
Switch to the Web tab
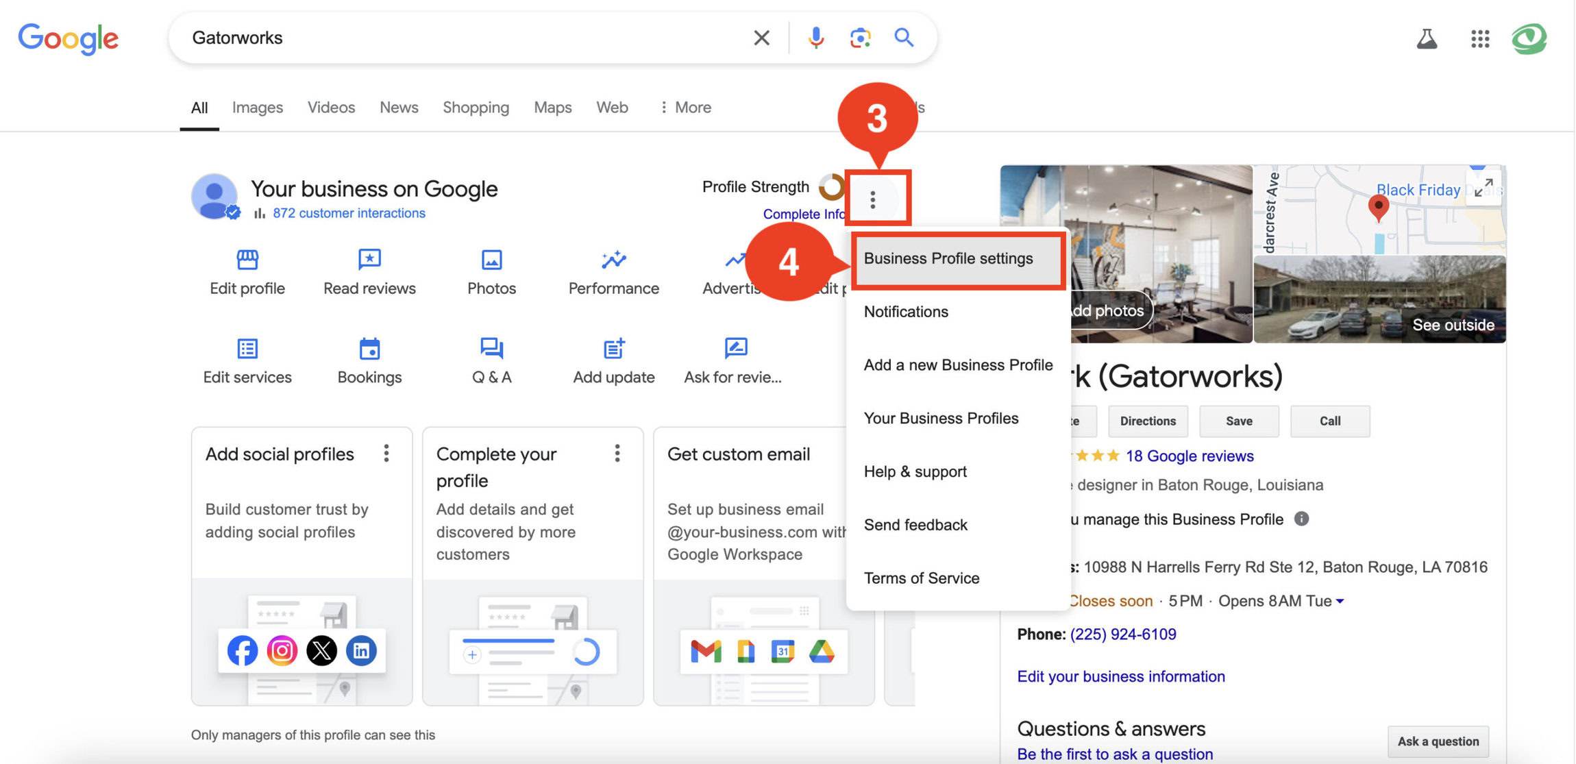coord(612,108)
